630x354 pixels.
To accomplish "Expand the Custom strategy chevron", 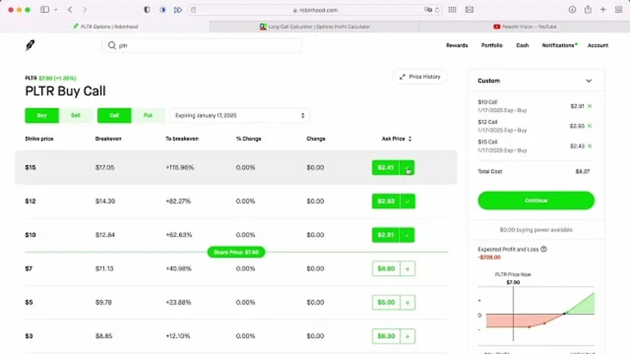I will (589, 81).
